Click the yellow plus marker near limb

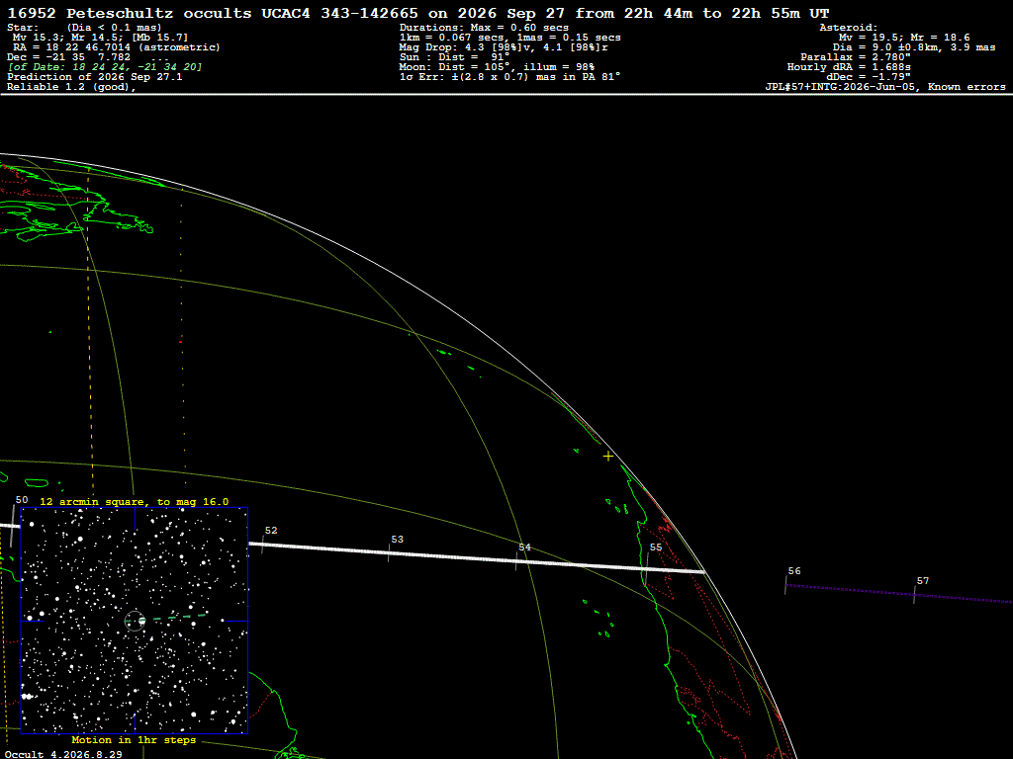[608, 457]
